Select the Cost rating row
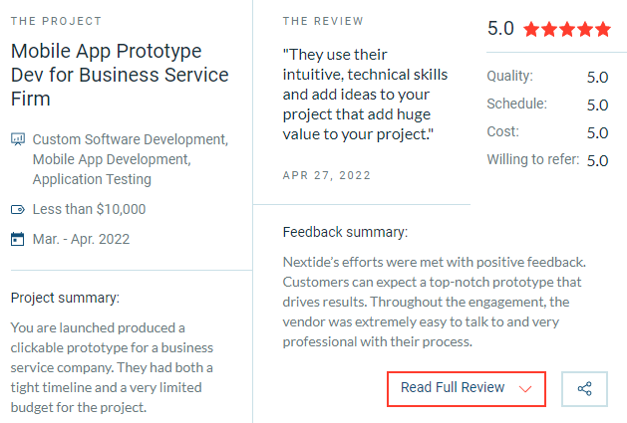 [x=546, y=131]
